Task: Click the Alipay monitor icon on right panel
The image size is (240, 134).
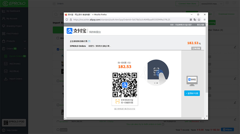Action: pyautogui.click(x=192, y=81)
